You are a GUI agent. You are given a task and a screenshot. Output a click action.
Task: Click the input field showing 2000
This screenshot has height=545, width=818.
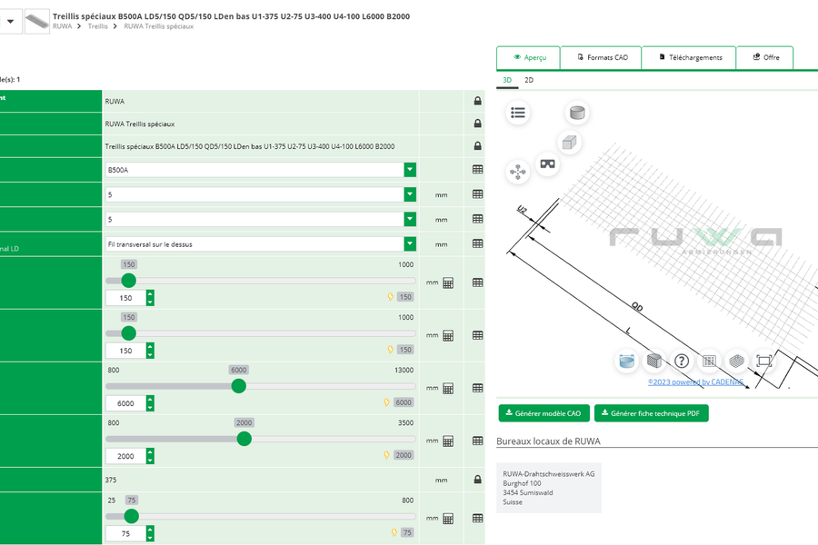[x=125, y=456]
